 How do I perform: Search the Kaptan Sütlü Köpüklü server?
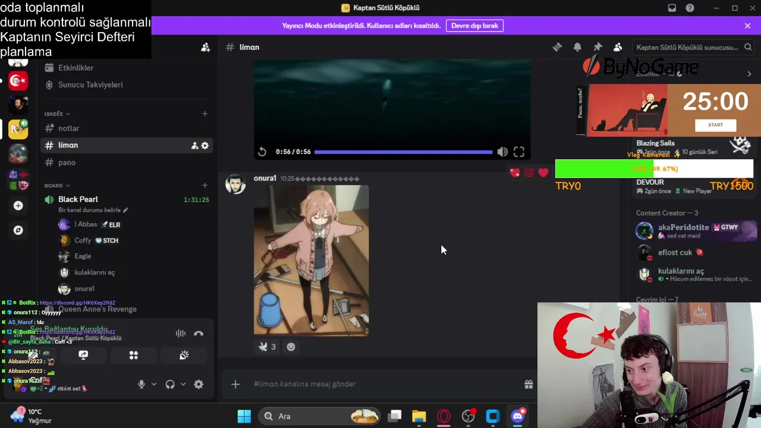point(693,47)
